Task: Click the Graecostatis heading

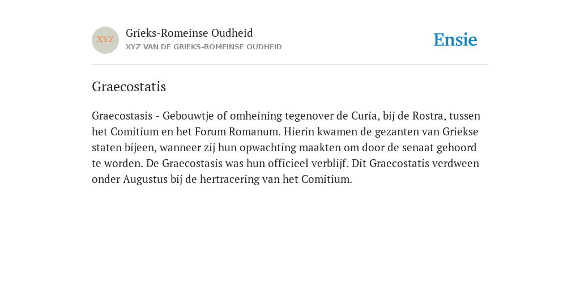Action: 129,87
